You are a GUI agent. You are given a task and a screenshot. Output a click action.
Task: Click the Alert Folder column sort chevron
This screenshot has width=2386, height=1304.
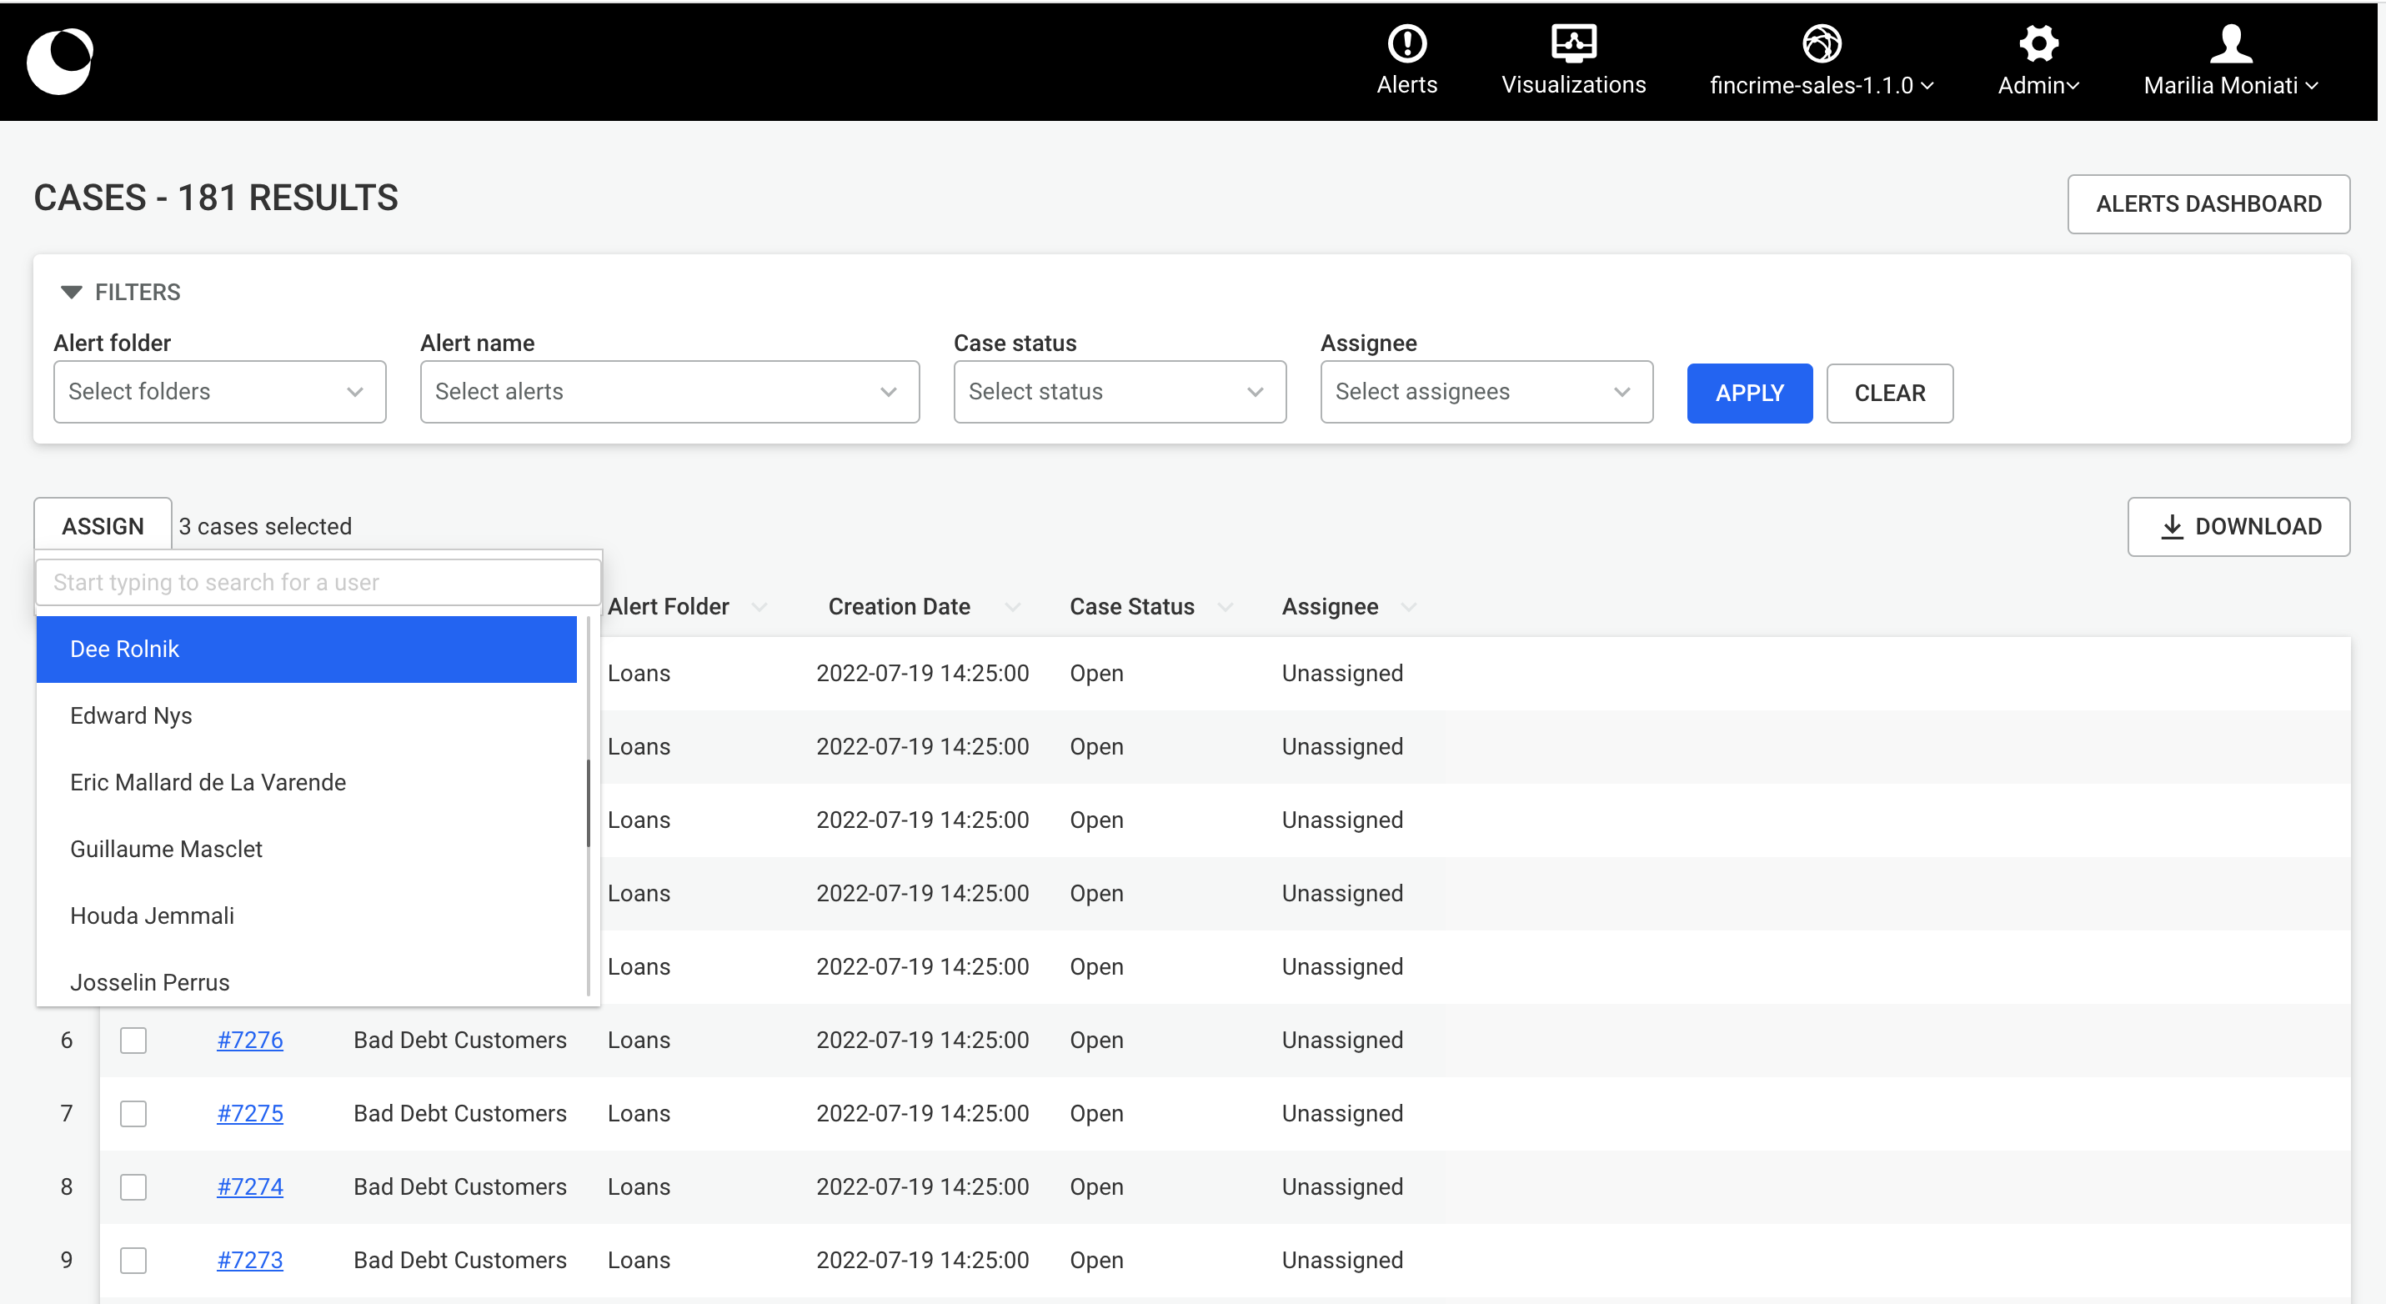(759, 608)
